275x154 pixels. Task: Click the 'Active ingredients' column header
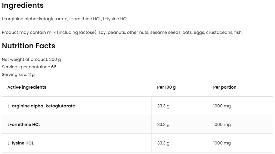27,87
